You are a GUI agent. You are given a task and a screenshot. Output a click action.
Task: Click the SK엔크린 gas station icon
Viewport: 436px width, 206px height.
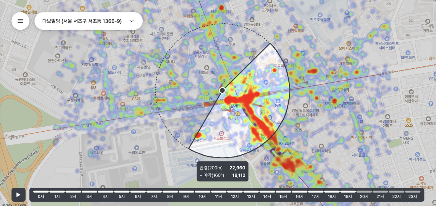(408, 52)
